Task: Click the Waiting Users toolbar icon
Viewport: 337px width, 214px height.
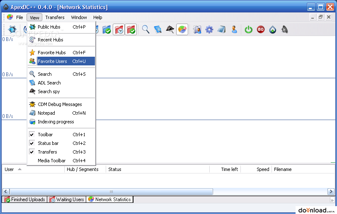Action: (x=119, y=29)
